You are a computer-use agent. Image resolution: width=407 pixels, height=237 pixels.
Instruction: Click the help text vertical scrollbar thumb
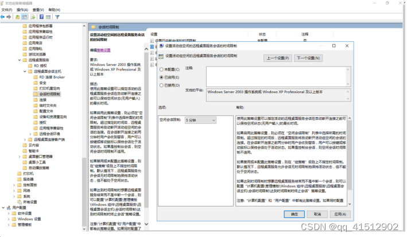tap(350, 155)
